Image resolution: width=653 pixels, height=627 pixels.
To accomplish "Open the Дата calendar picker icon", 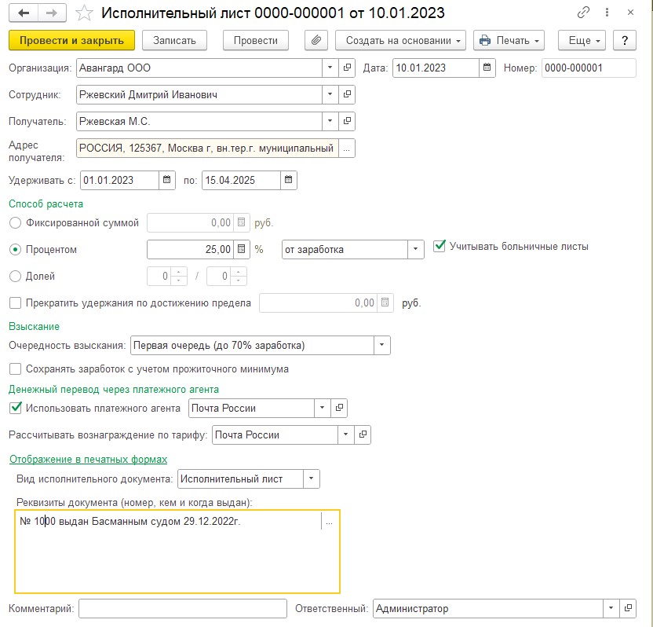I will [x=487, y=68].
